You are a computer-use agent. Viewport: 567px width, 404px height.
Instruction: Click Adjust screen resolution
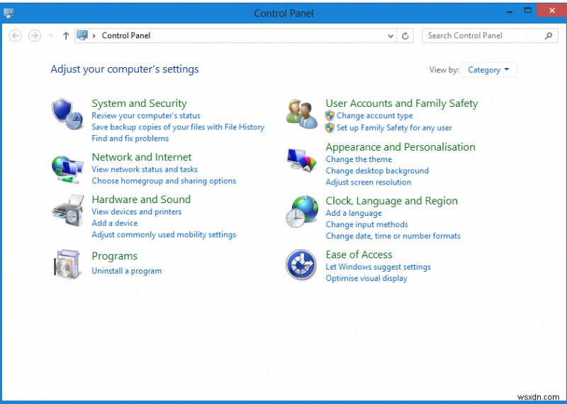point(369,182)
